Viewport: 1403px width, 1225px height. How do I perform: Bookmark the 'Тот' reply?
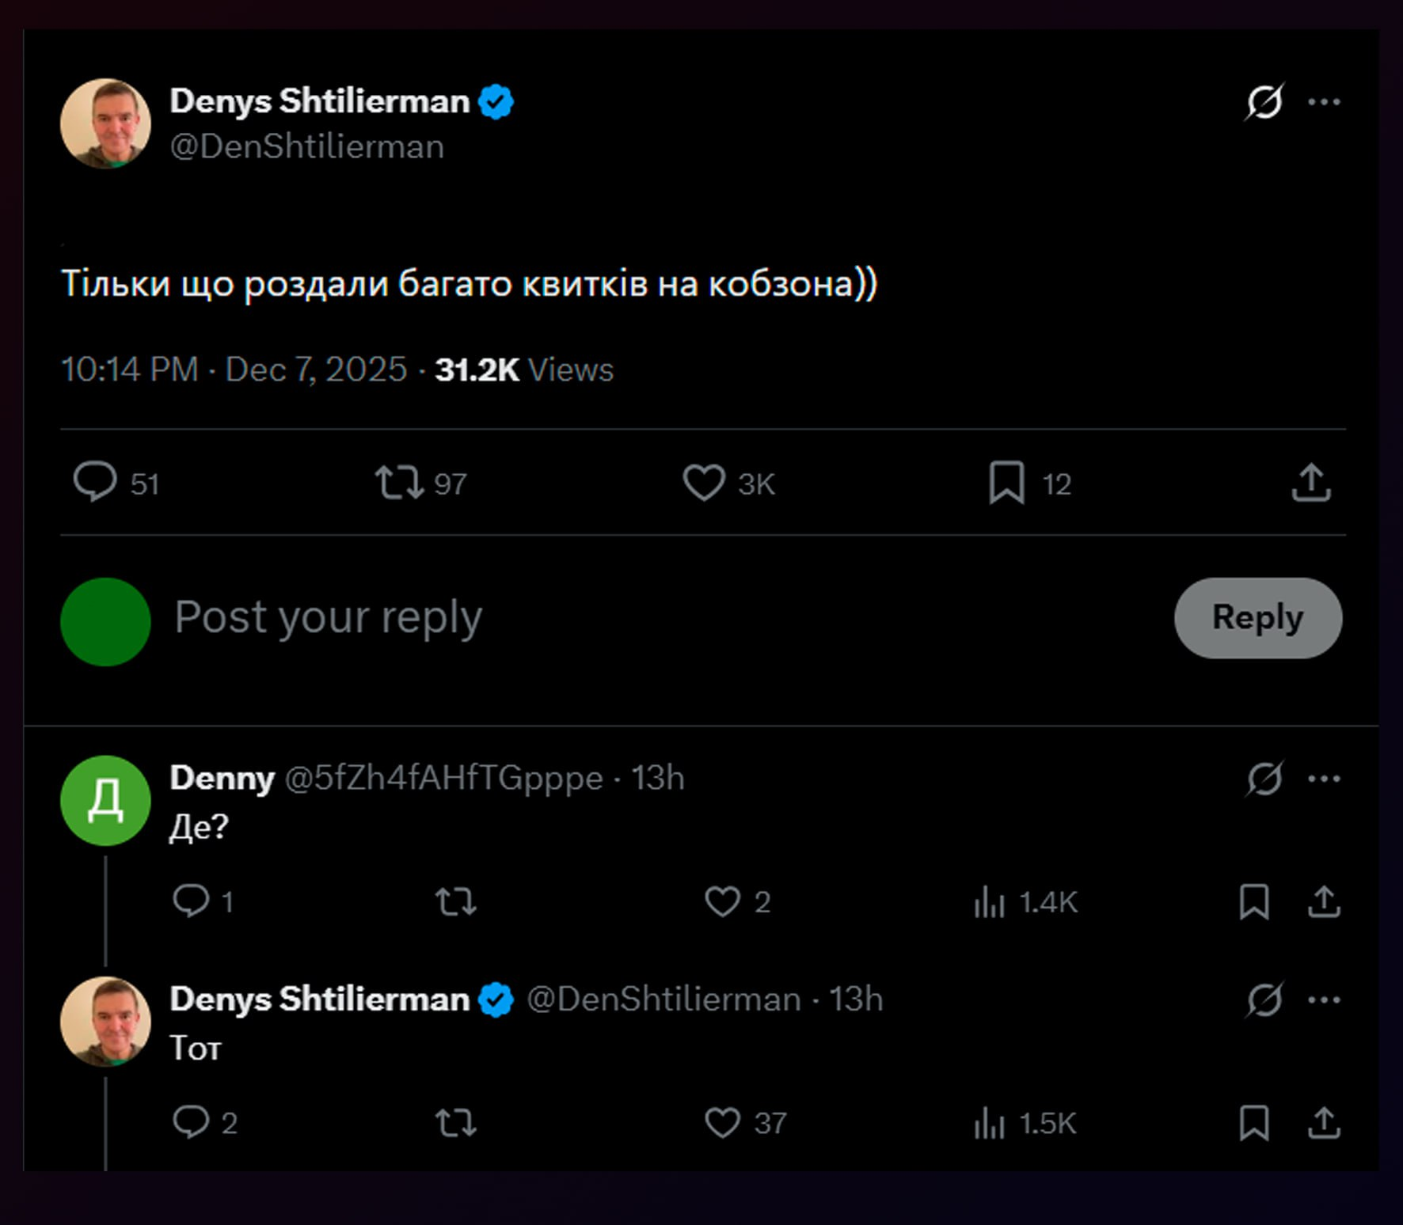click(x=1254, y=1123)
